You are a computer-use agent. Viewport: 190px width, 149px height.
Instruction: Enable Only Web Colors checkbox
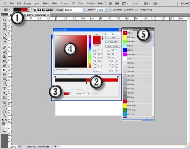(x=56, y=70)
